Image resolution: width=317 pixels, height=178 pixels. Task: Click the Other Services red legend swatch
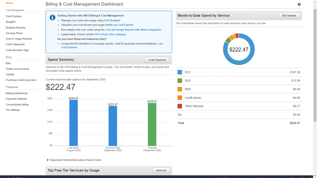coord(180,106)
